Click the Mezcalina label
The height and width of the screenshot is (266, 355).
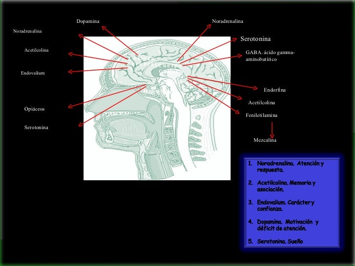pyautogui.click(x=265, y=140)
